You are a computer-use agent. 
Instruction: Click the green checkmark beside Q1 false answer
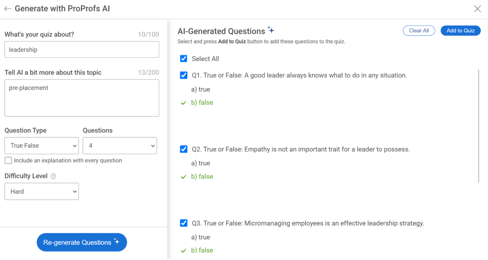pos(183,103)
